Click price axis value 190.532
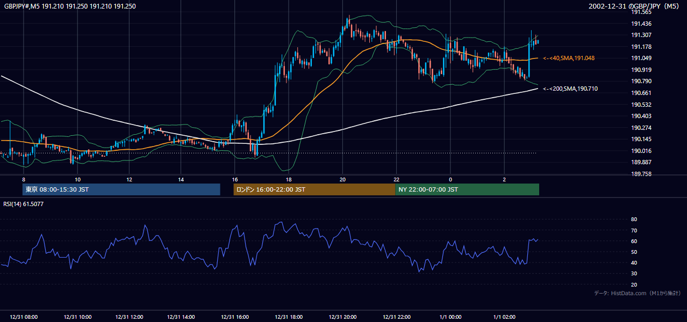The height and width of the screenshot is (322, 687). 641,105
